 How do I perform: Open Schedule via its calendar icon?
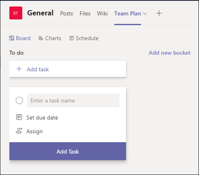point(71,38)
